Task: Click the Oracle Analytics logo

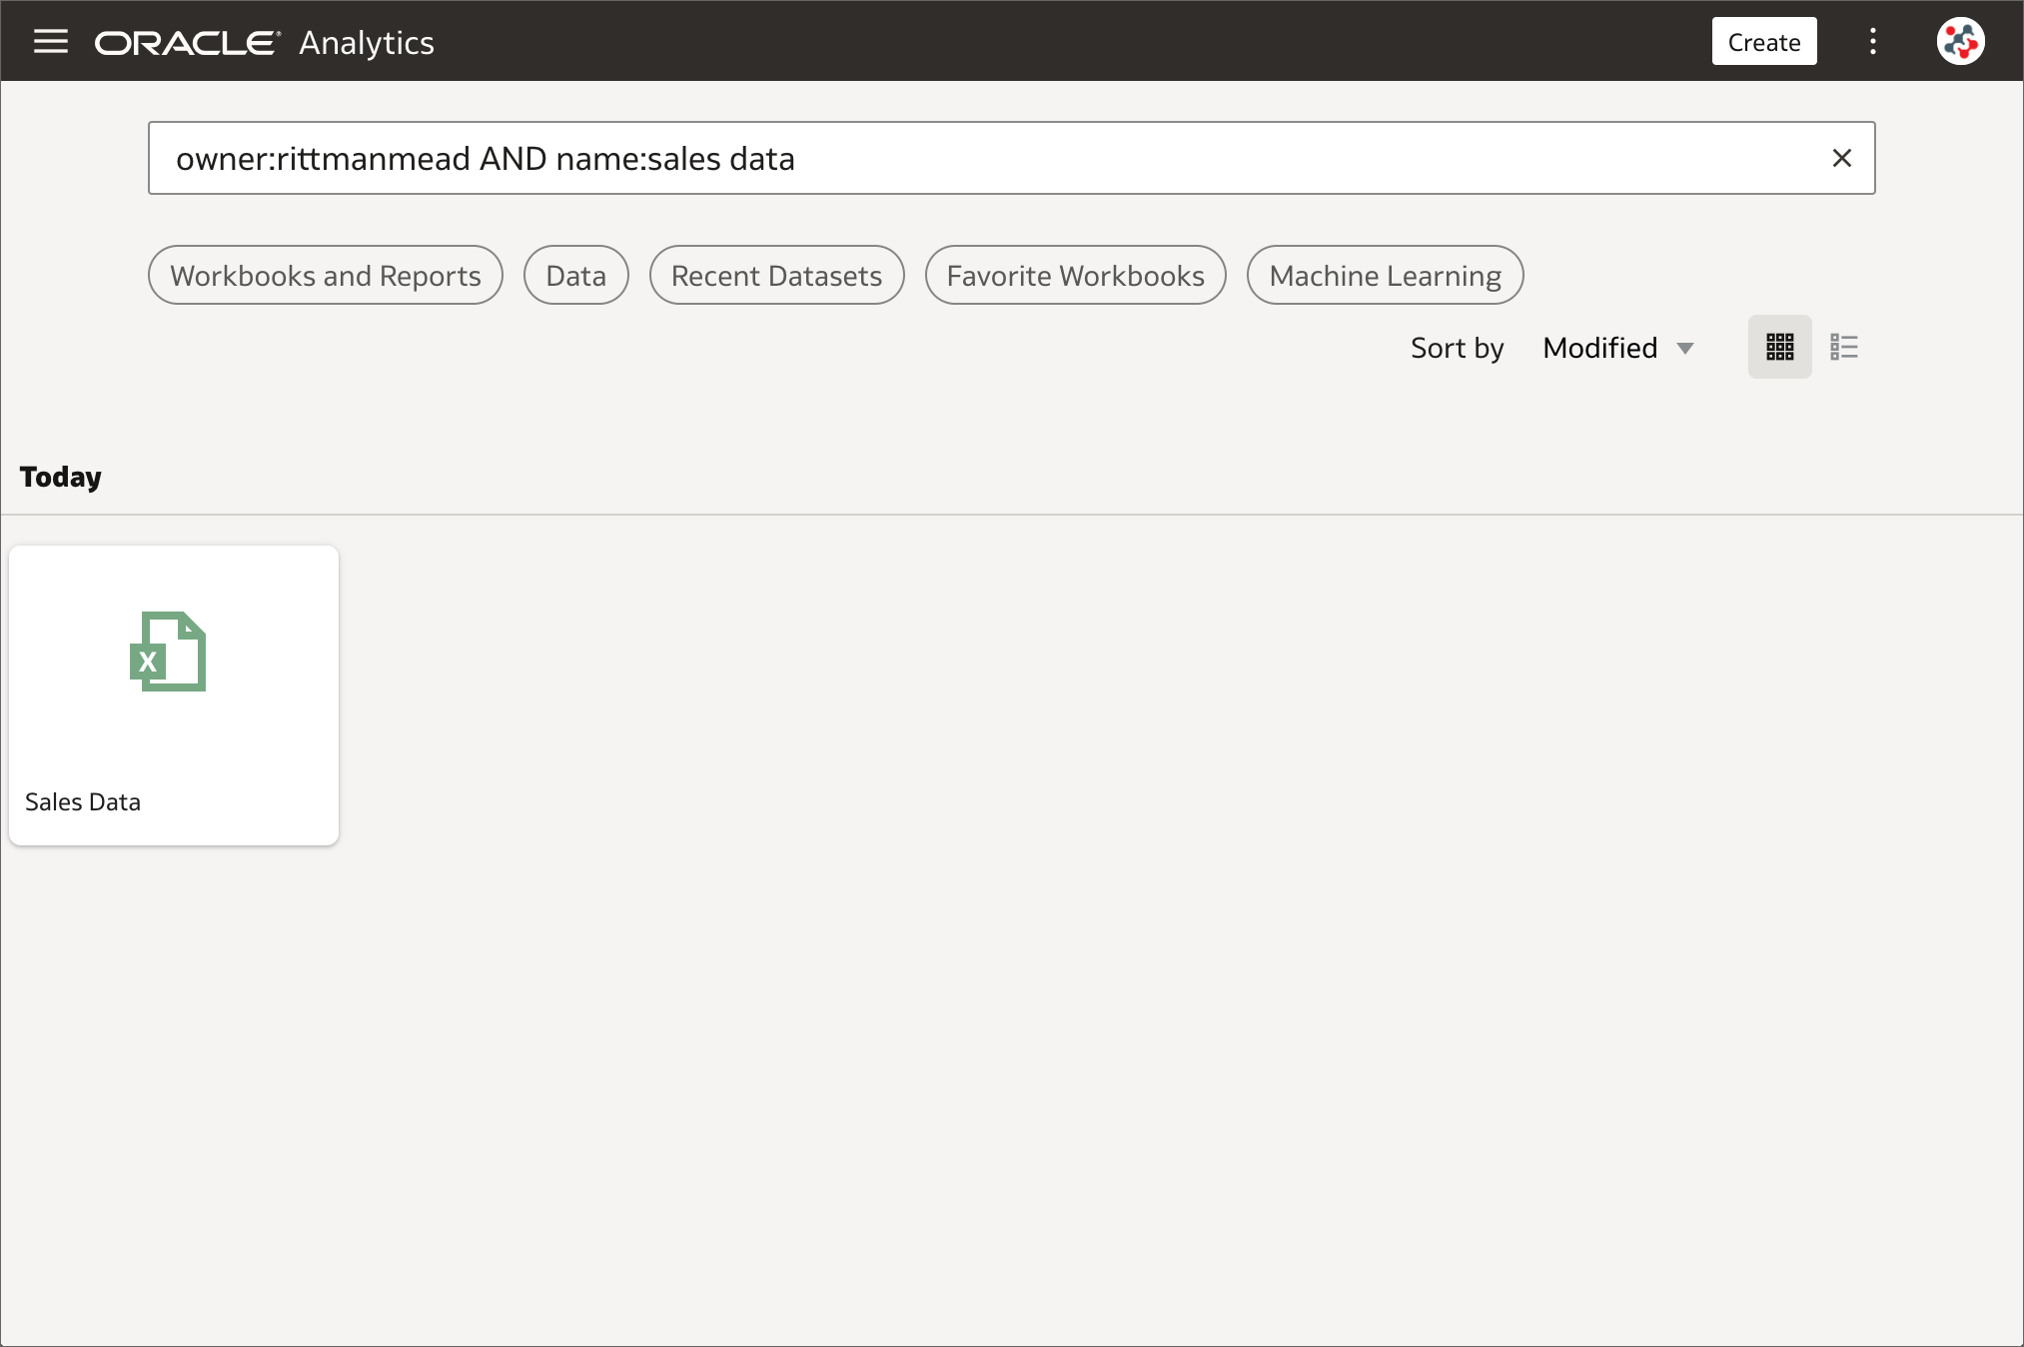Action: tap(264, 41)
